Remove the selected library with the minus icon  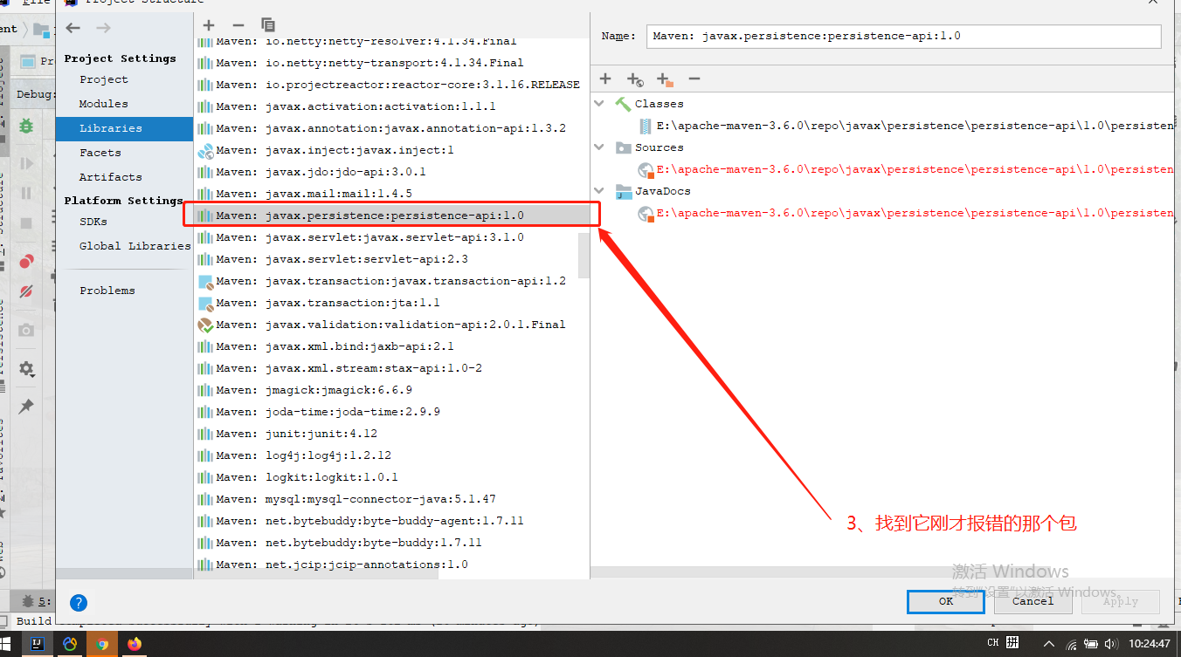pyautogui.click(x=238, y=25)
